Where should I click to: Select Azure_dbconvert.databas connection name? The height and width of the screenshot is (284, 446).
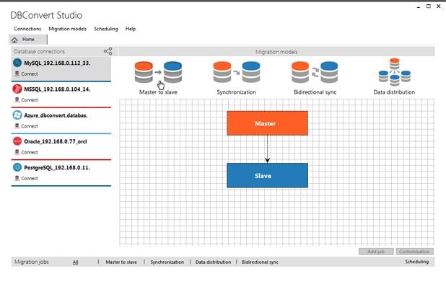point(56,115)
